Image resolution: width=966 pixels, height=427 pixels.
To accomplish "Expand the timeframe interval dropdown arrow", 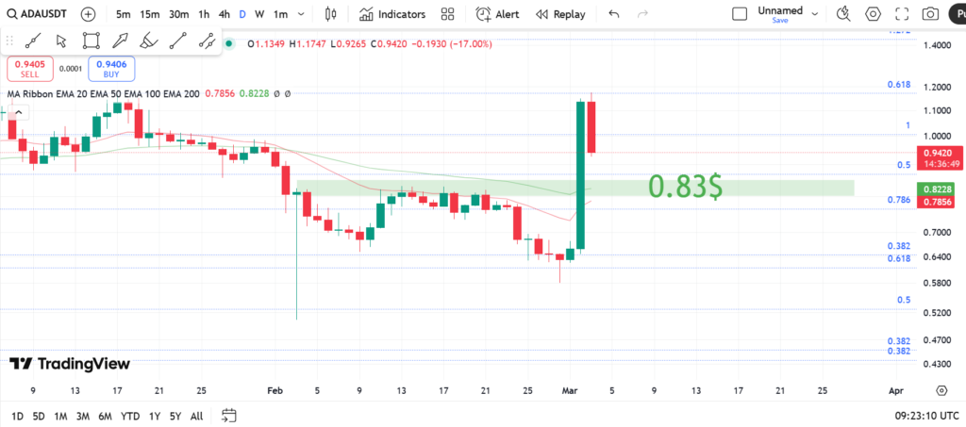I will tap(300, 14).
